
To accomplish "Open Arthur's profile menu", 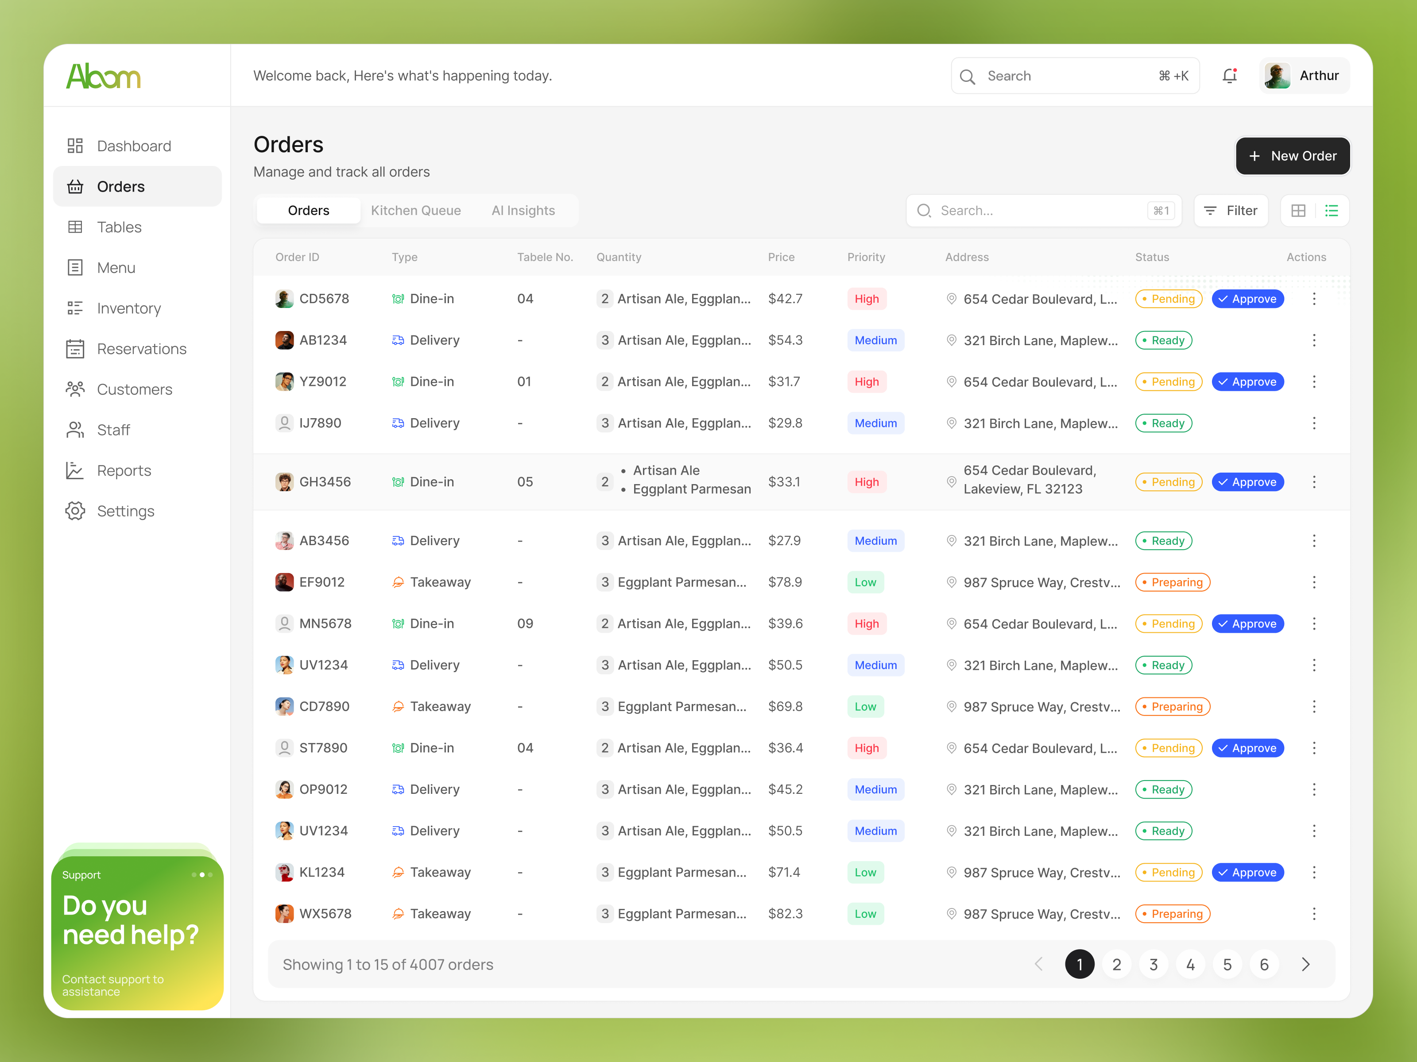I will coord(1304,75).
